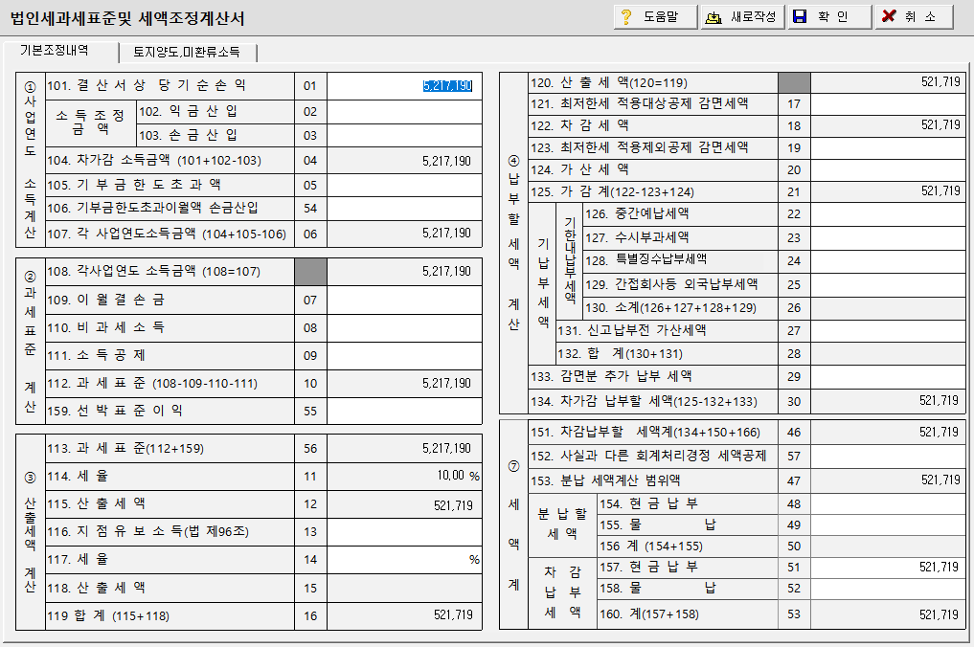
Task: Select the 115 산출세액 value field
Action: tap(404, 504)
